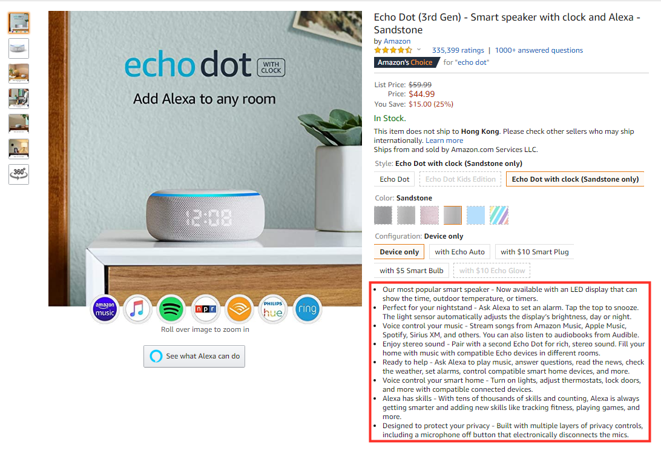Select the second product thumbnail image

(19, 48)
